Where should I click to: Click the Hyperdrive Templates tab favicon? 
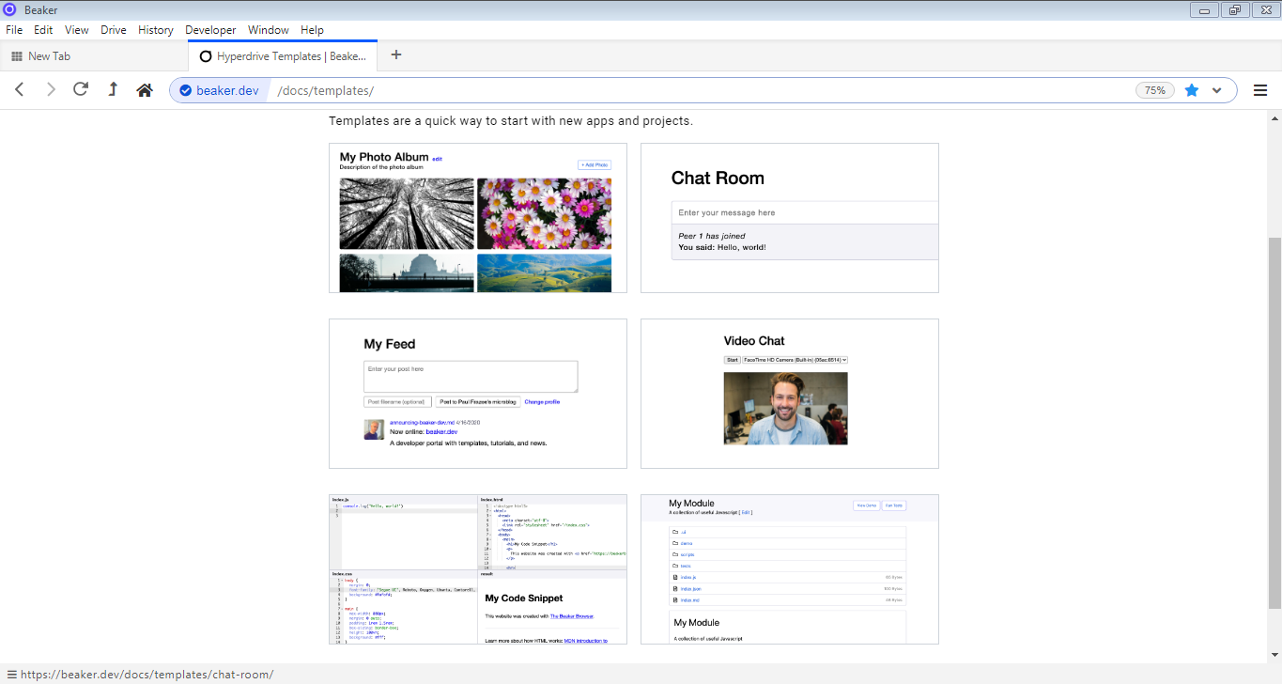tap(206, 56)
